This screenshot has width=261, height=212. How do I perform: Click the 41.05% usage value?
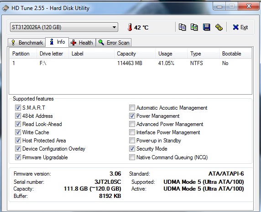166,63
